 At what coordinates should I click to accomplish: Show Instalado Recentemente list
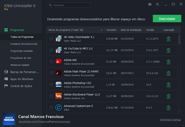[x=24, y=44]
